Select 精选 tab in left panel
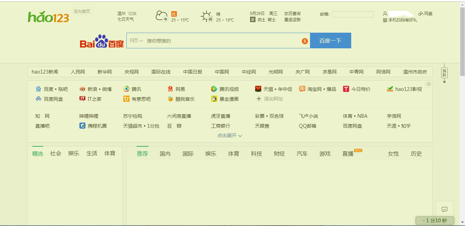 [x=38, y=154]
